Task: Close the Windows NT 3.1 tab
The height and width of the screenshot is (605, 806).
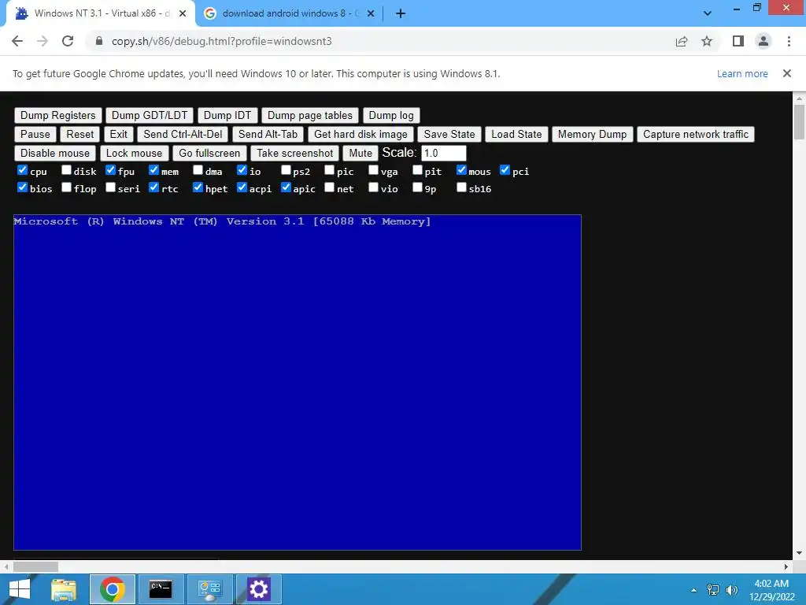Action: pos(183,13)
